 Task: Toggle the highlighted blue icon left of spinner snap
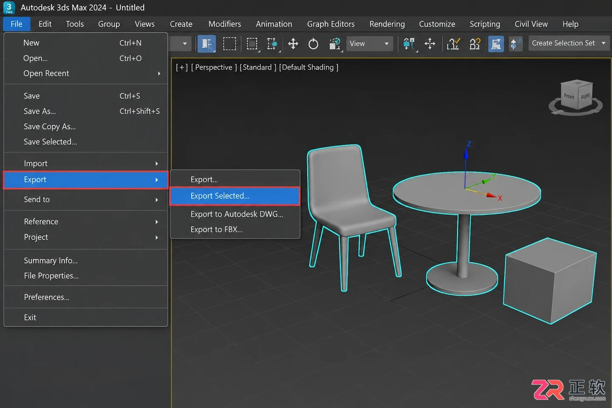496,44
